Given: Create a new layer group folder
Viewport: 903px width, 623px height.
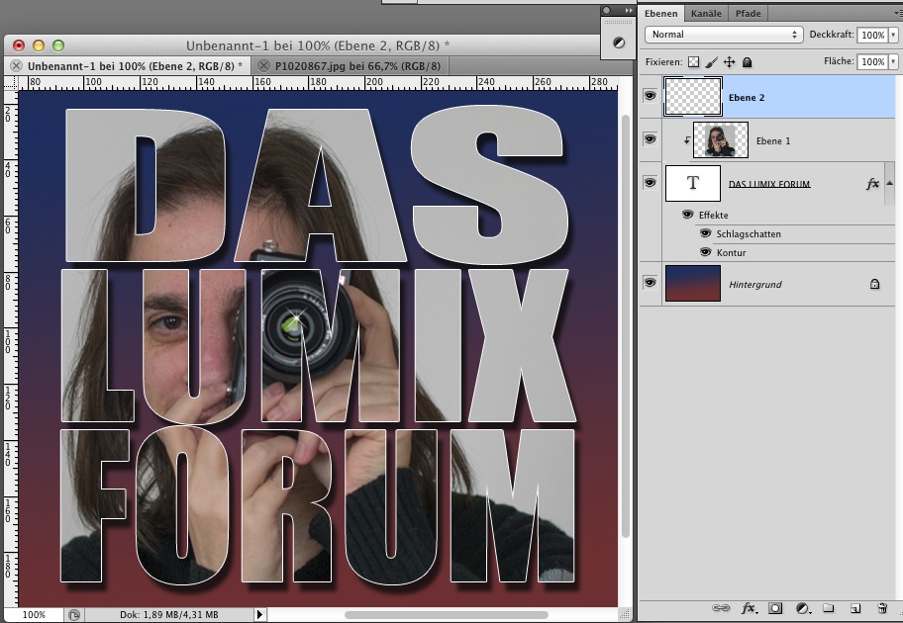Looking at the screenshot, I should tap(828, 608).
